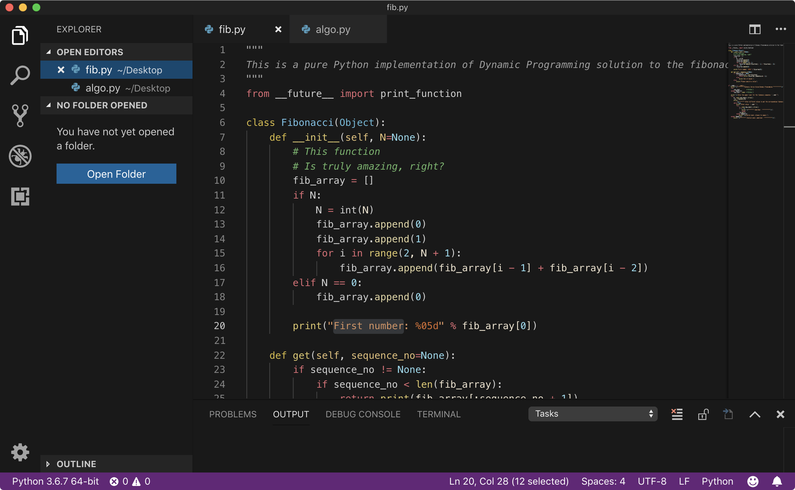Click the 'elif N == 0:' line
The height and width of the screenshot is (490, 795).
327,283
